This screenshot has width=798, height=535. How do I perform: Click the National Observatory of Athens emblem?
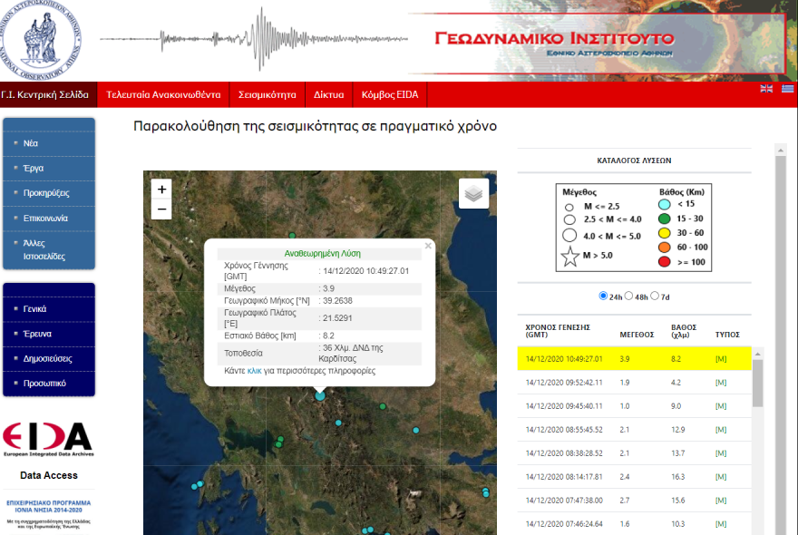42,37
